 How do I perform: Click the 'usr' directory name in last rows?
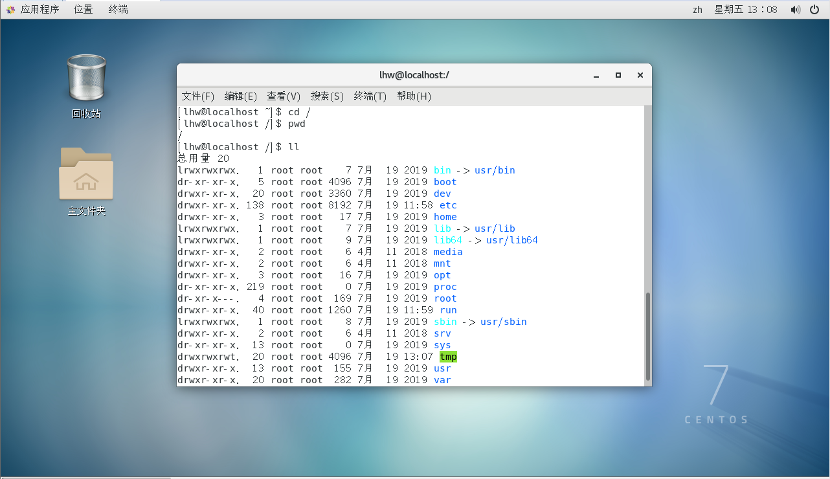(442, 368)
